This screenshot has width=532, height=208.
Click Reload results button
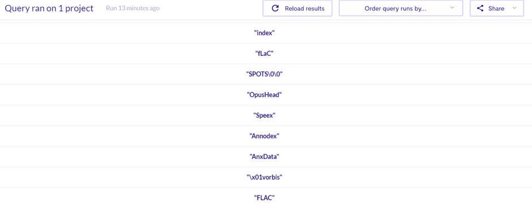click(297, 8)
